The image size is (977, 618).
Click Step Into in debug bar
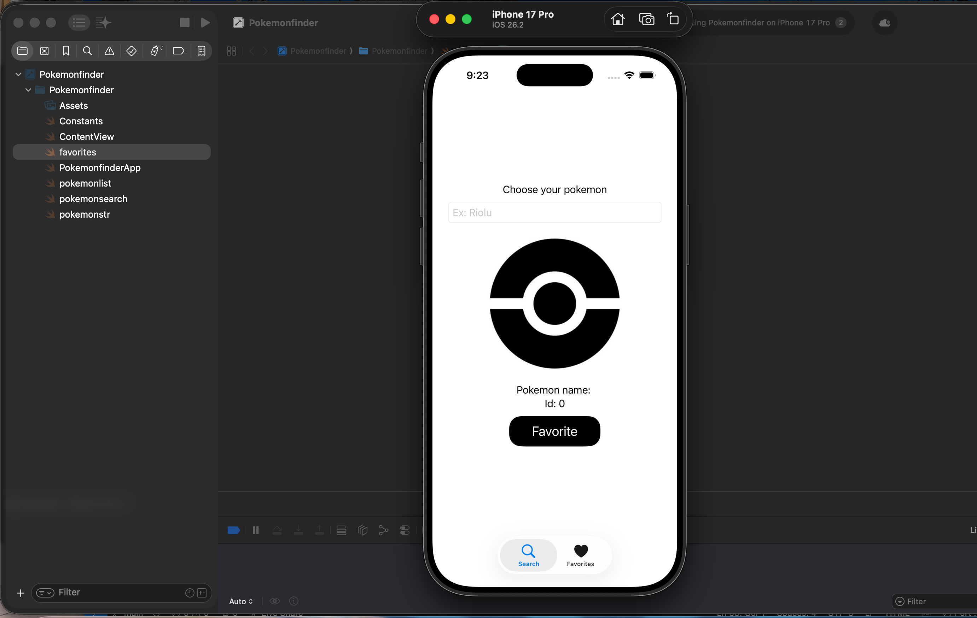coord(298,530)
